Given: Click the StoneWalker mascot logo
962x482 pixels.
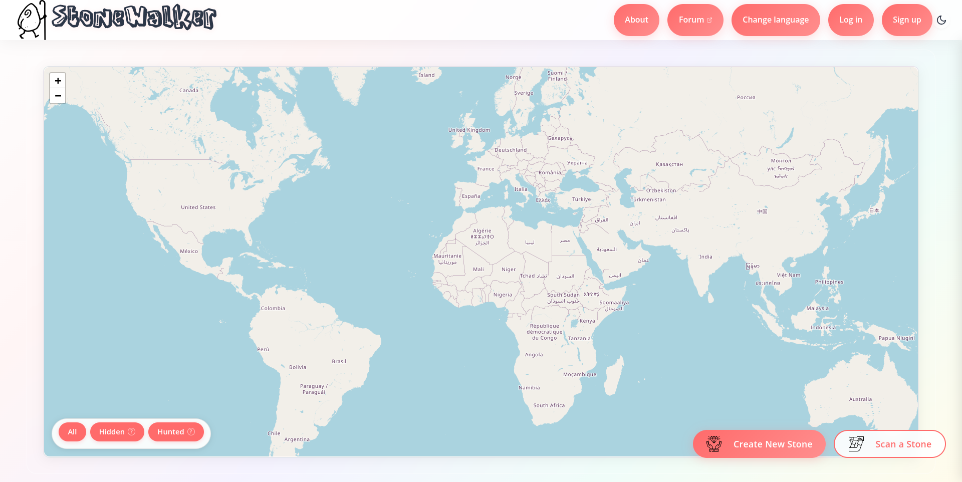Looking at the screenshot, I should coord(31,20).
